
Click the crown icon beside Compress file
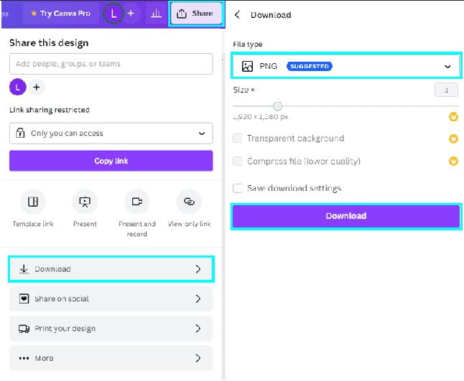(x=453, y=161)
